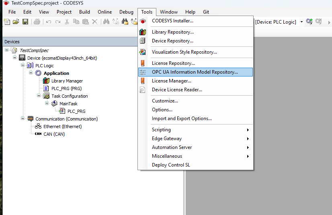The image size is (332, 215).
Task: Collapse the PLC Logic tree node
Action: click(x=23, y=65)
